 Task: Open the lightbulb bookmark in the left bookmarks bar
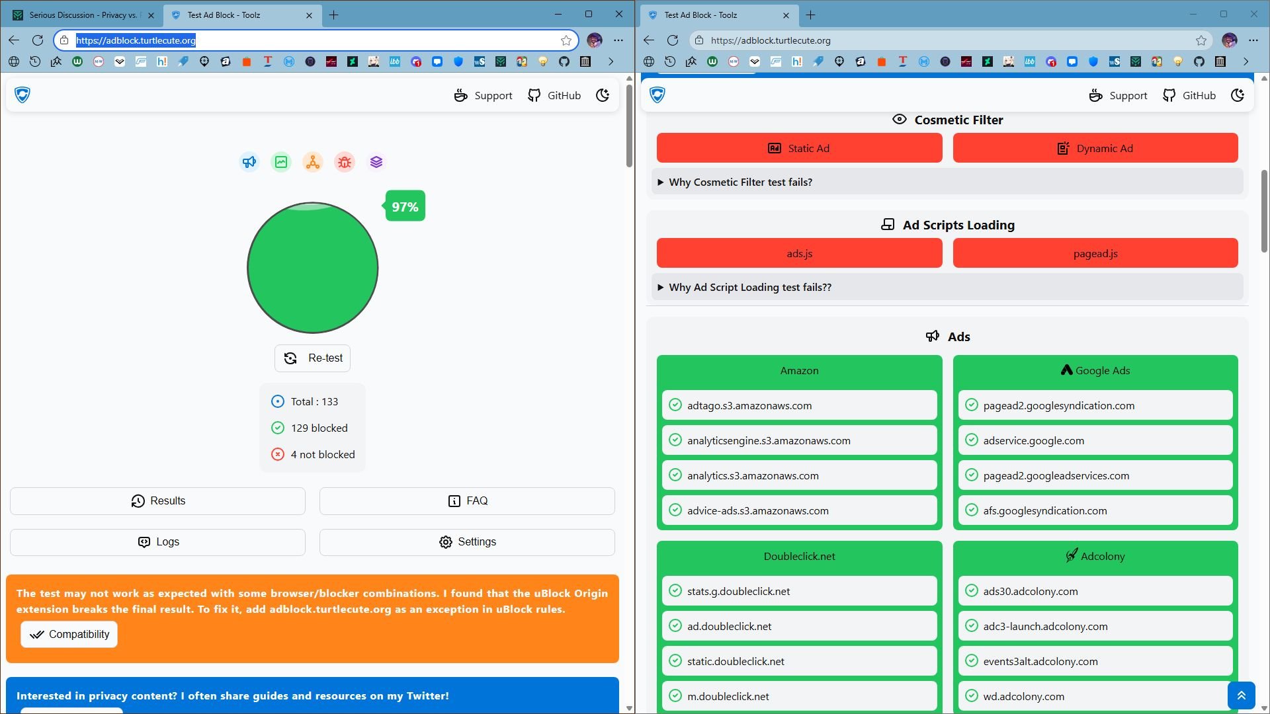pos(543,61)
